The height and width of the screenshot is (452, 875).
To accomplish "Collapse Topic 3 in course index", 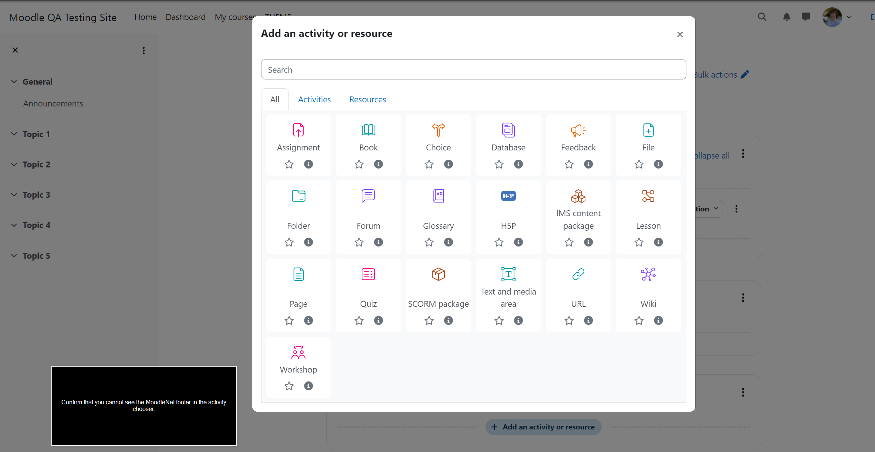I will point(14,195).
